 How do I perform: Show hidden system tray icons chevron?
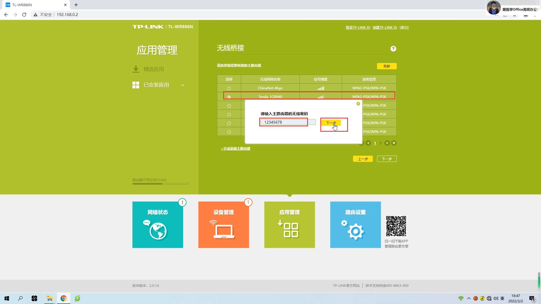pyautogui.click(x=469, y=298)
